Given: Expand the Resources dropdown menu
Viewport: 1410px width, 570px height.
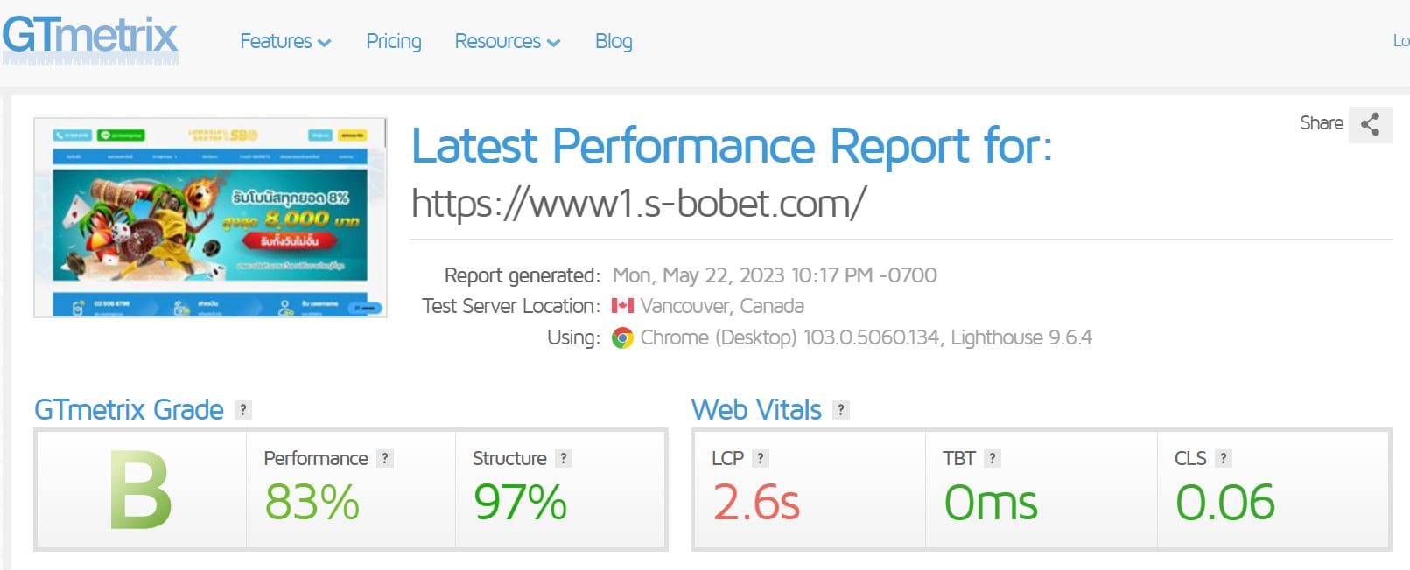Looking at the screenshot, I should pyautogui.click(x=508, y=41).
